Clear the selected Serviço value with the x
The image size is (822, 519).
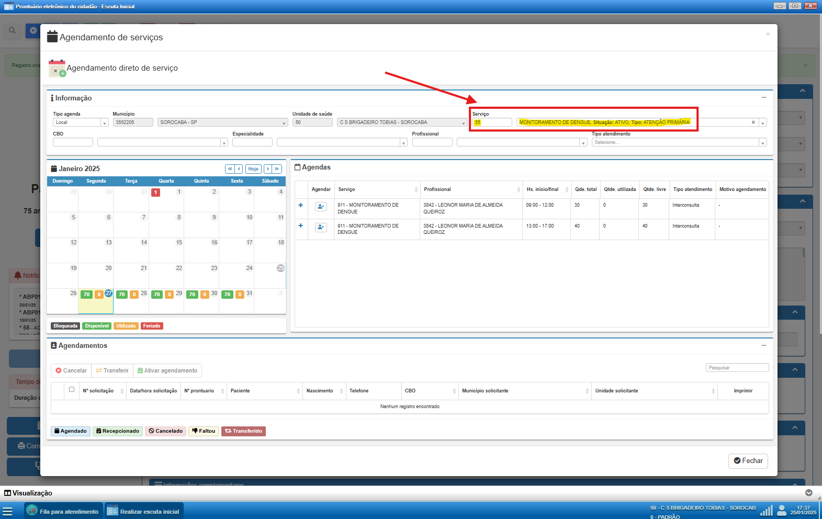point(753,122)
